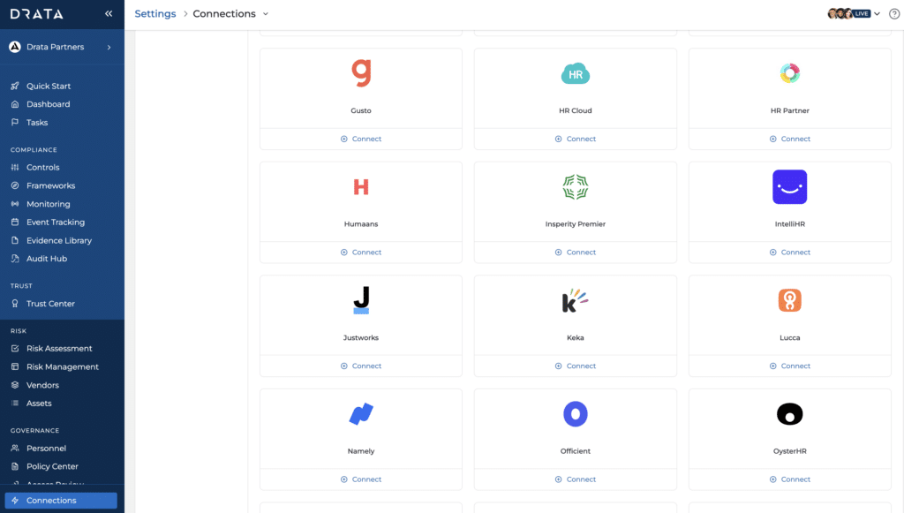This screenshot has height=513, width=904.
Task: Connect the Gusto integration
Action: 361,139
